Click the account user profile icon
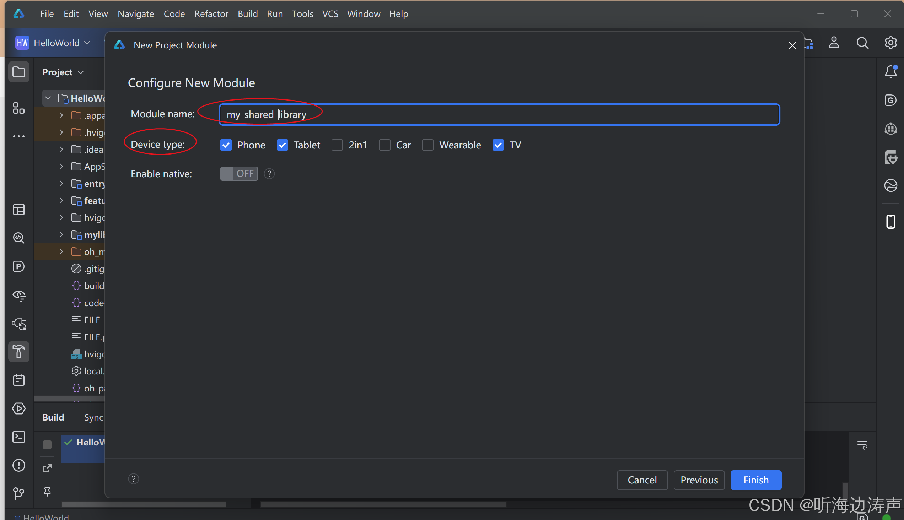 coord(834,43)
